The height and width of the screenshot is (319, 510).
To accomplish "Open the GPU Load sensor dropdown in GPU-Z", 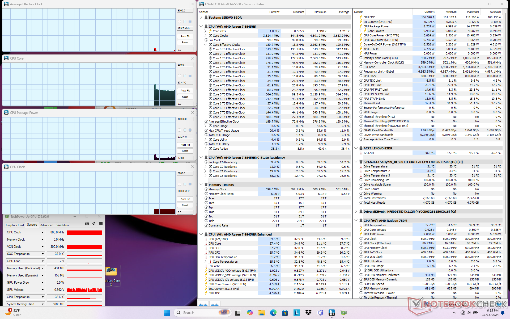I will pyautogui.click(x=42, y=261).
